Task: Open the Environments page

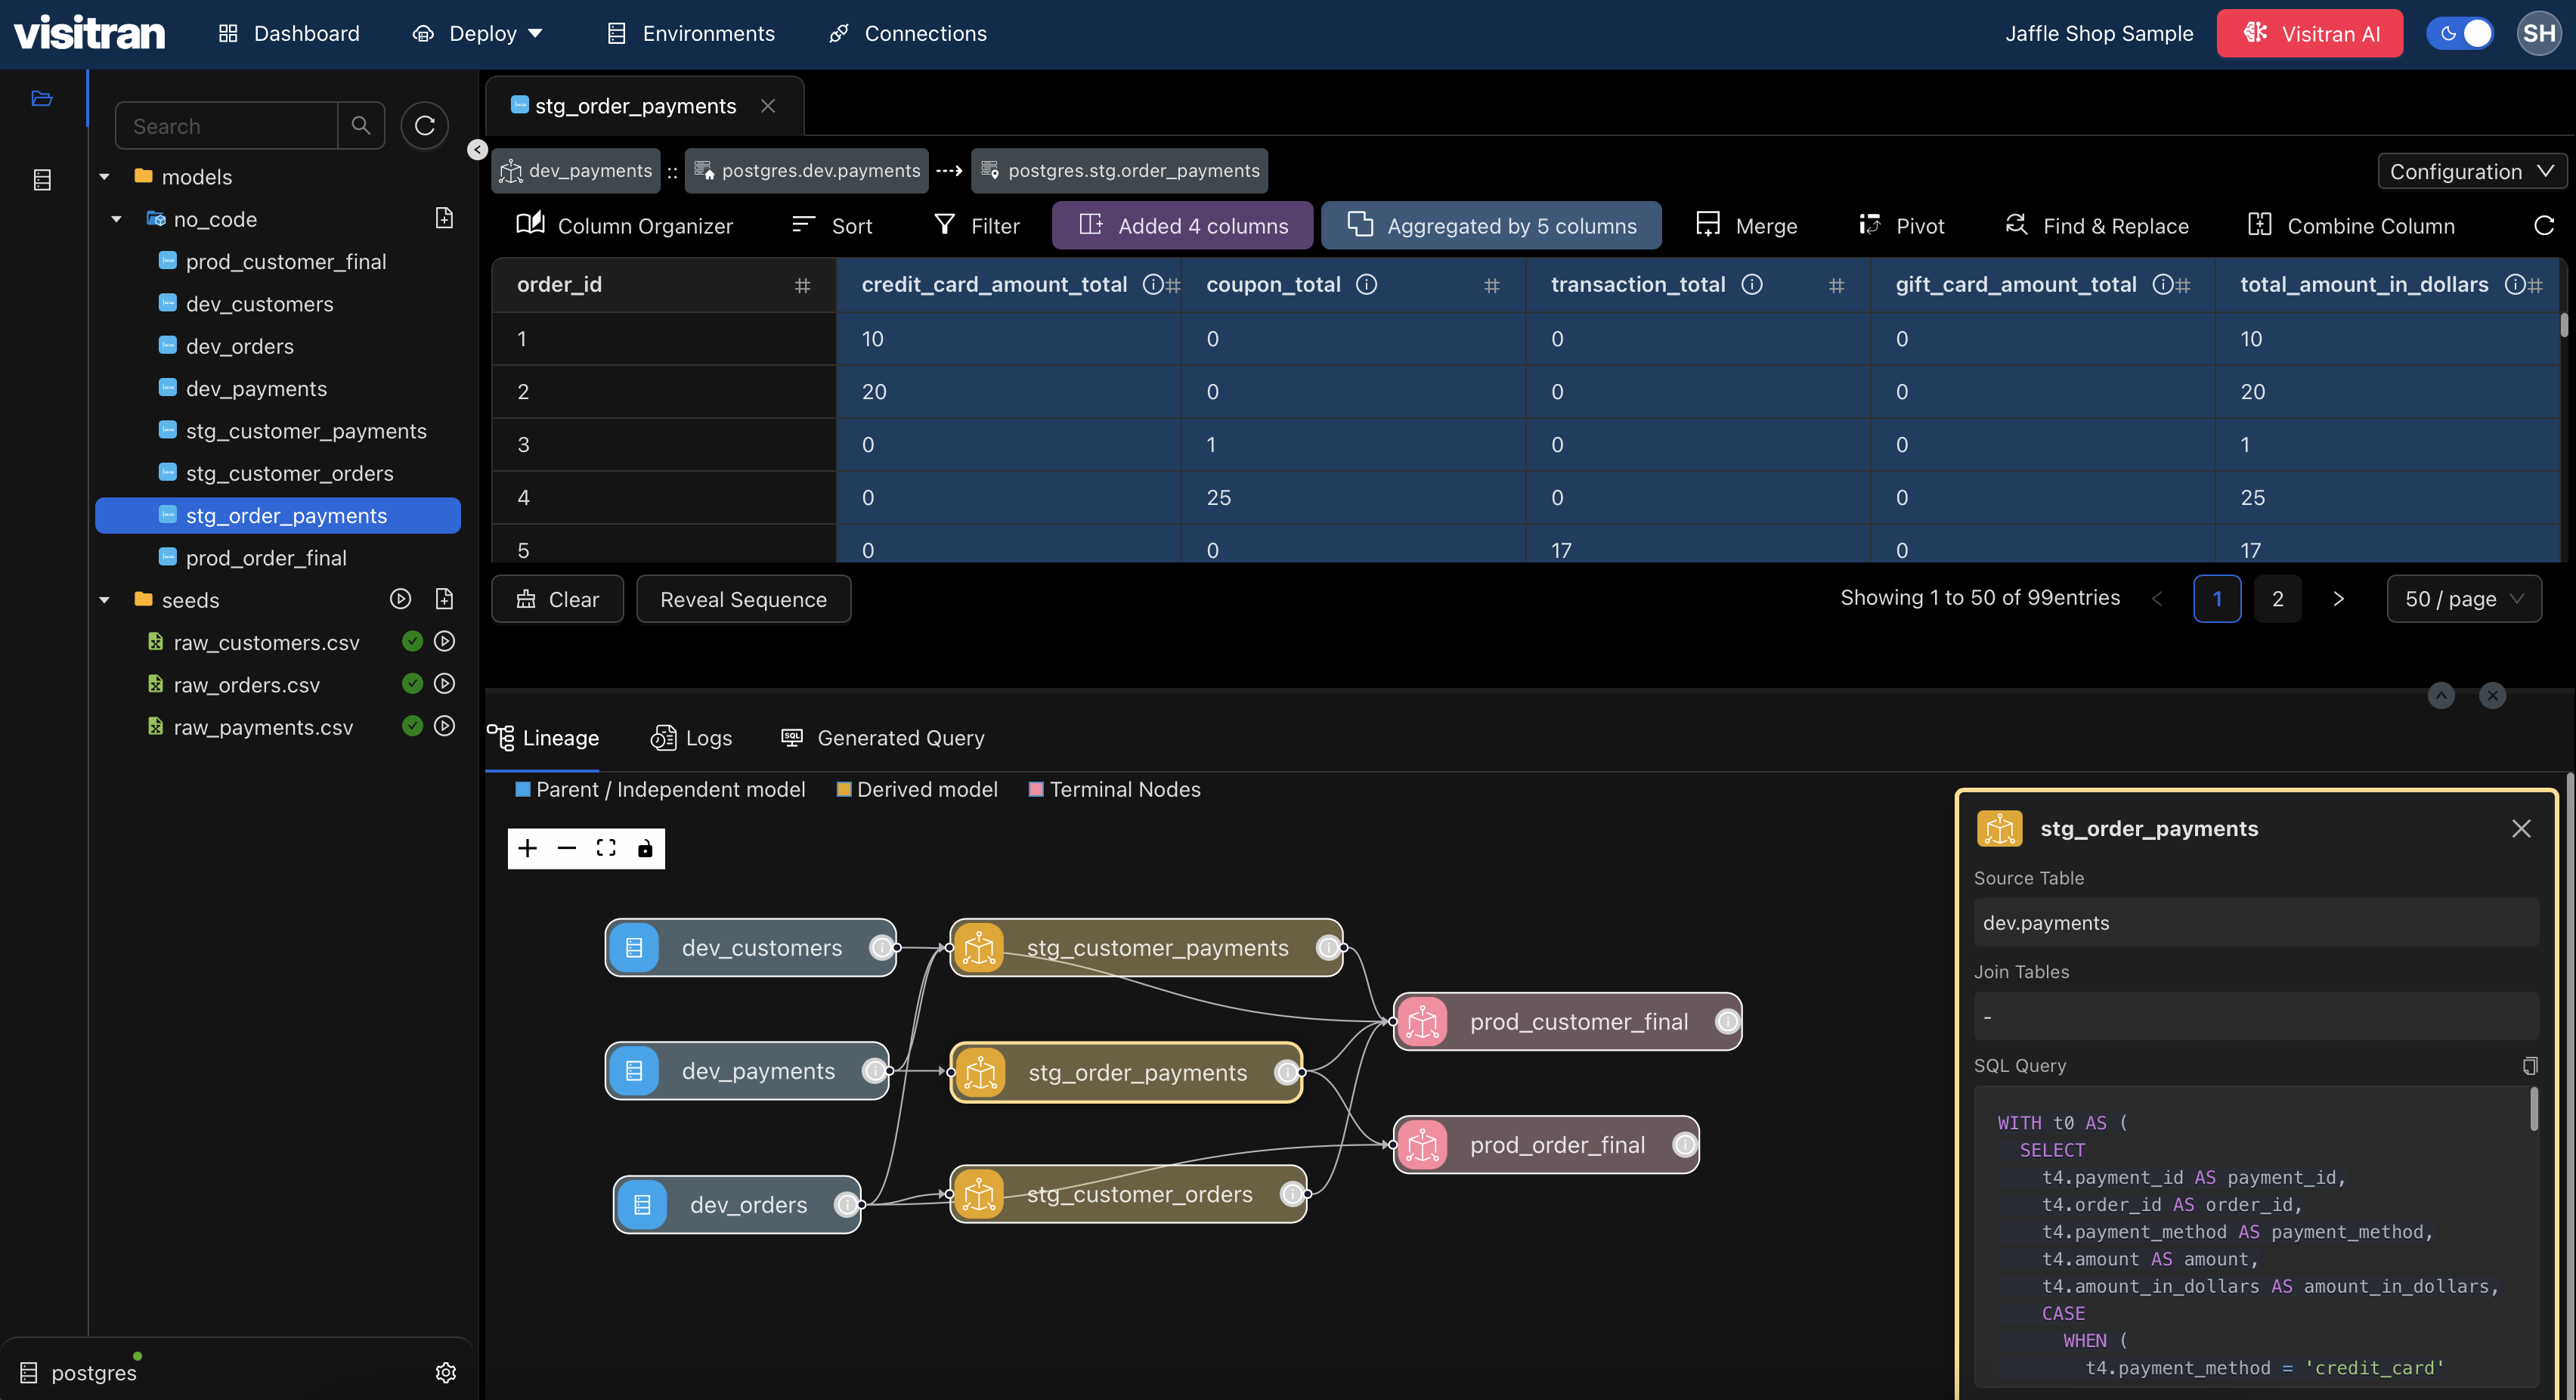Action: [691, 33]
